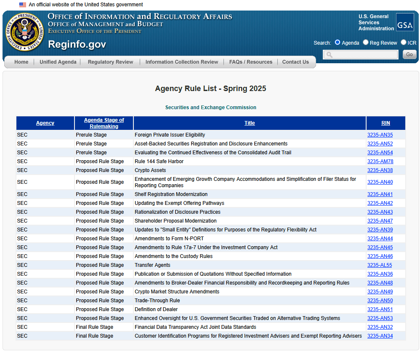Select the Reg Review radio button
The image size is (420, 352).
click(x=366, y=43)
